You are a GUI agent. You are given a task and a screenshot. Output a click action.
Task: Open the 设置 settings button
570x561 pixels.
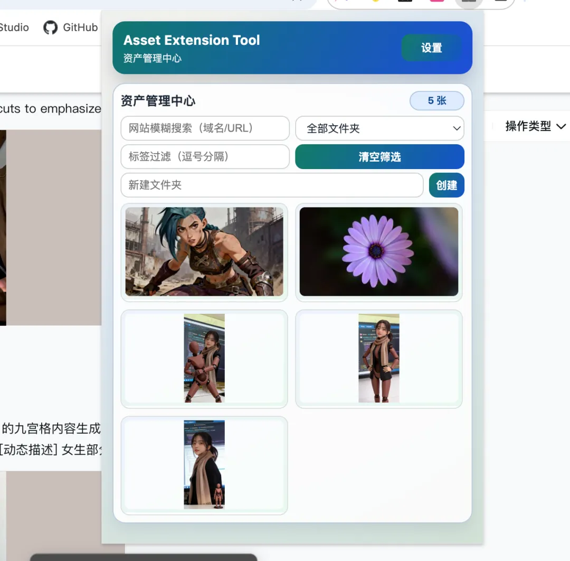point(432,48)
